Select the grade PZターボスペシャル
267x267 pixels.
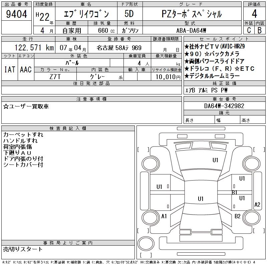coord(192,14)
